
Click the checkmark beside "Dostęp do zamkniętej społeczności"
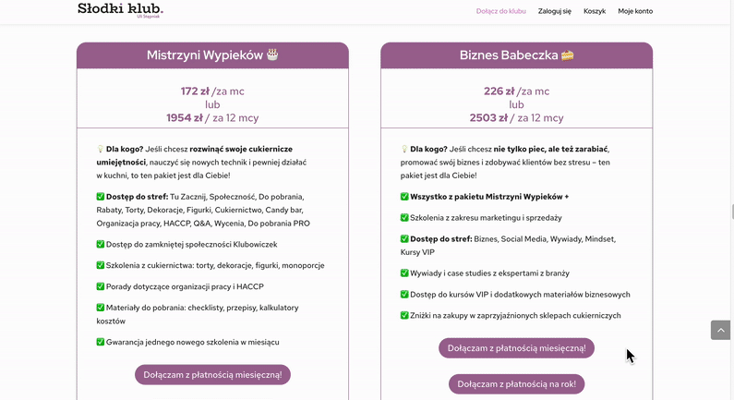[101, 245]
